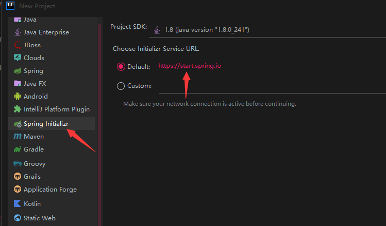386x226 pixels.
Task: Click the JBoss project type icon
Action: coord(17,45)
